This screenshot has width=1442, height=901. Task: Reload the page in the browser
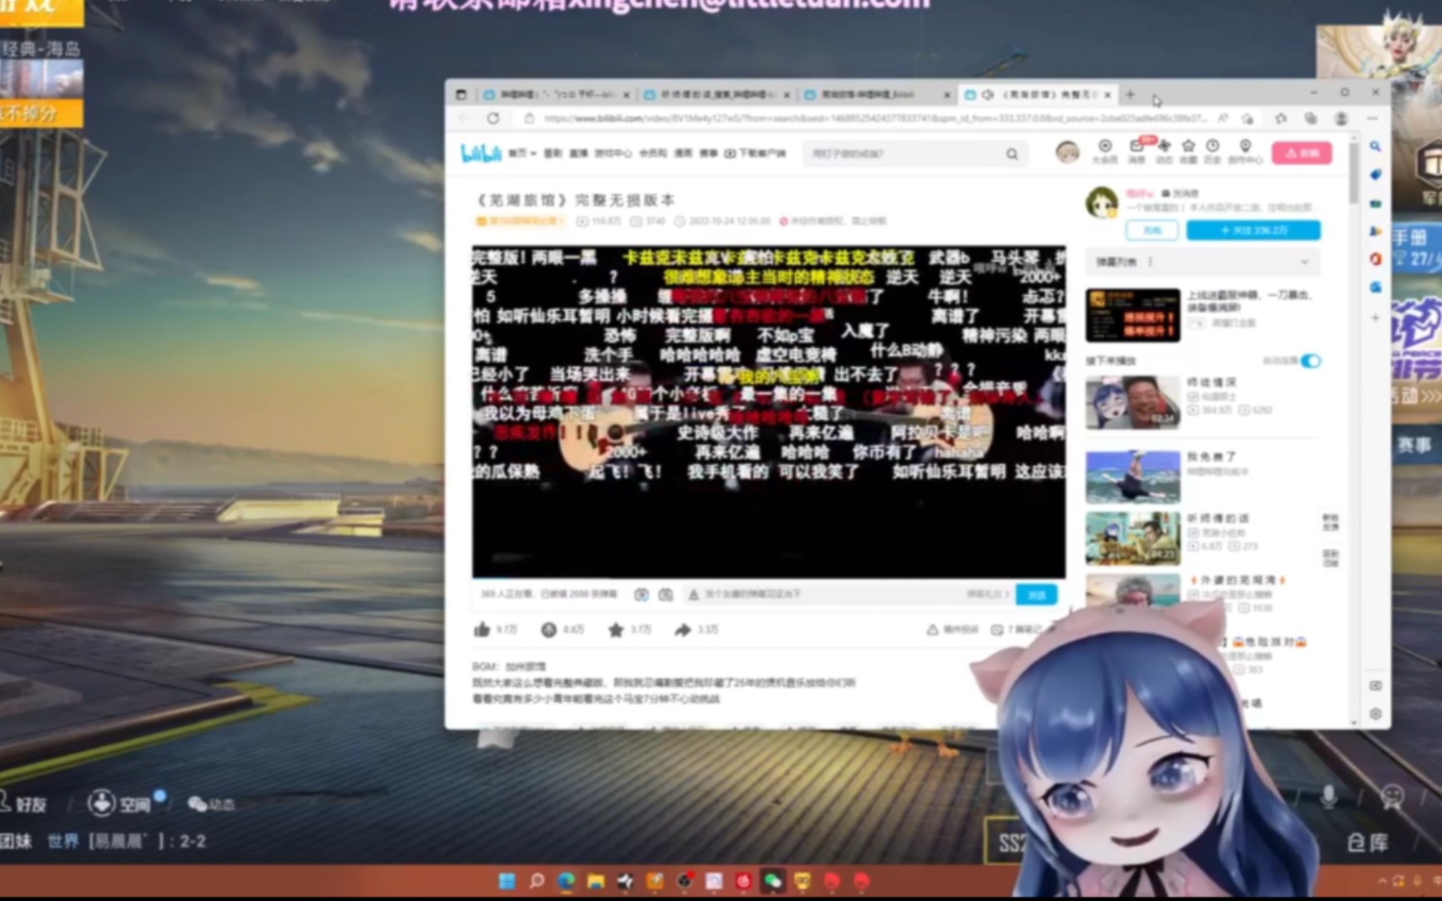coord(493,118)
